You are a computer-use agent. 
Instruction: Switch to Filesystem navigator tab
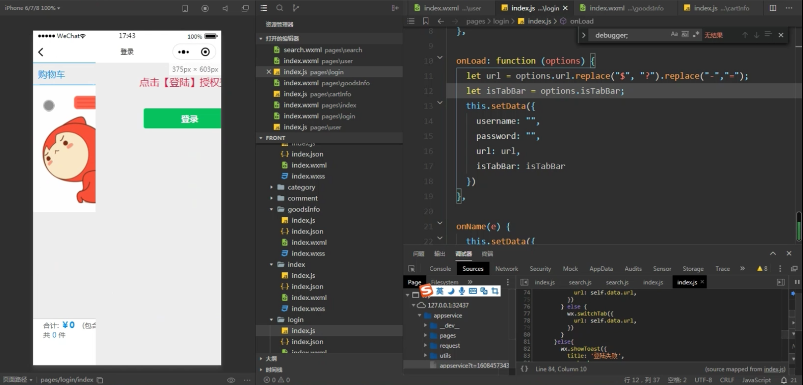coord(445,282)
